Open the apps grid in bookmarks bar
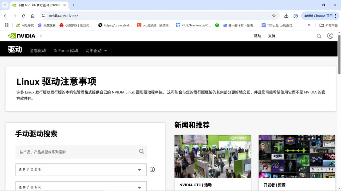 pos(7,25)
